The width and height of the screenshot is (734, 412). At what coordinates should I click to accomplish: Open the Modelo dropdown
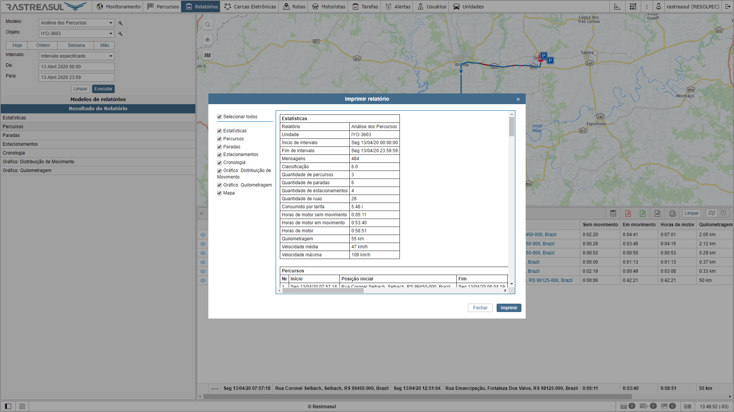pos(76,23)
